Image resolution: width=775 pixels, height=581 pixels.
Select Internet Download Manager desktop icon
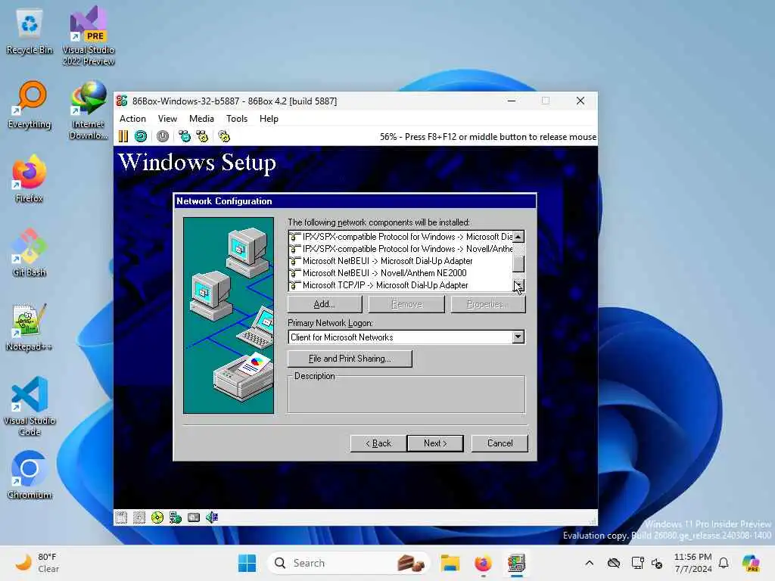click(89, 110)
